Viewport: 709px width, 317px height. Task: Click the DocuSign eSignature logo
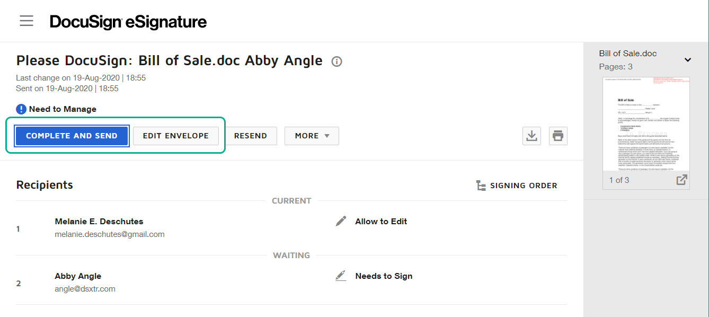point(128,22)
